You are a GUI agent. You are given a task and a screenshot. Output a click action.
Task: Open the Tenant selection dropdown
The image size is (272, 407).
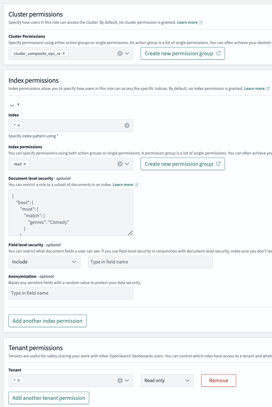127,380
